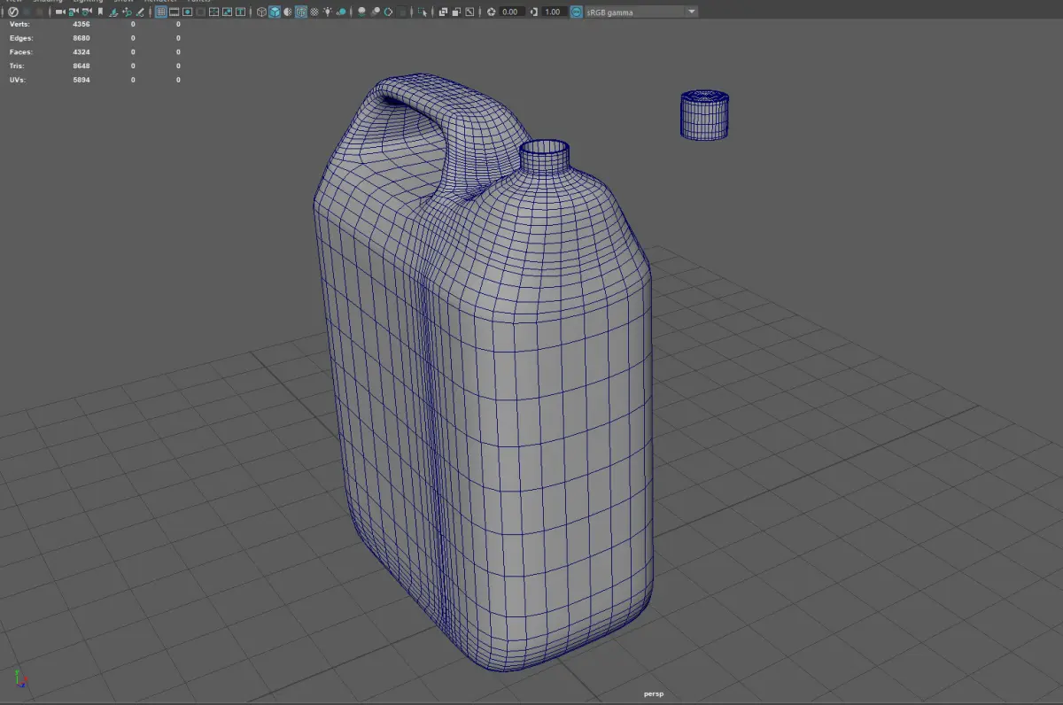Toggle the Safe Action overlay

click(x=227, y=12)
